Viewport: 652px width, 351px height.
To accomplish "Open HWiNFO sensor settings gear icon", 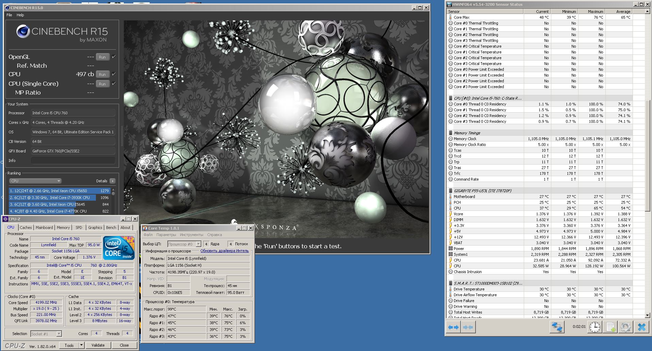I will pos(626,327).
